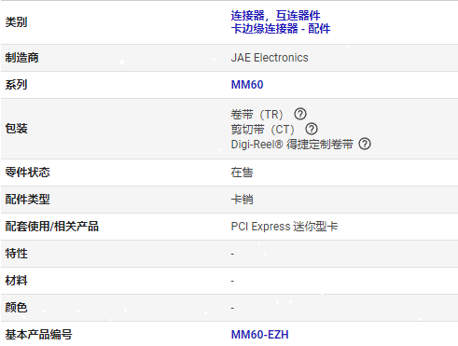Select the JAE Electronics manufacturer text
This screenshot has height=346, width=458.
270,58
